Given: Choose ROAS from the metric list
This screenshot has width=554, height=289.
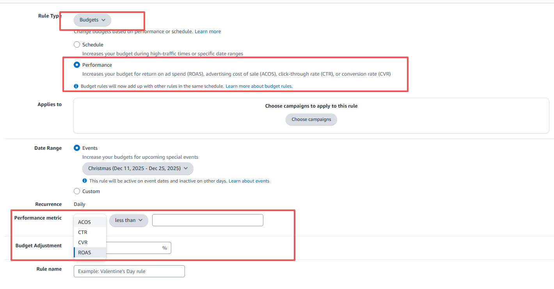Looking at the screenshot, I should [90, 252].
